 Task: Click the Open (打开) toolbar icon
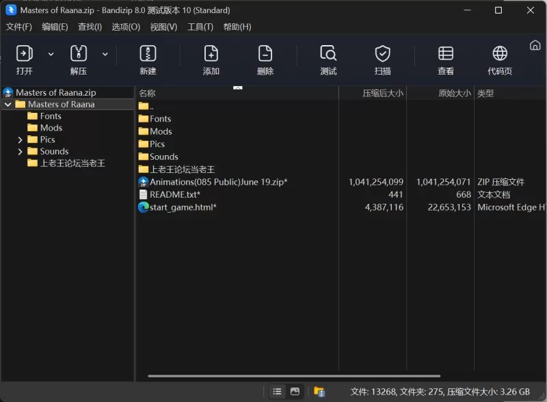coord(25,54)
